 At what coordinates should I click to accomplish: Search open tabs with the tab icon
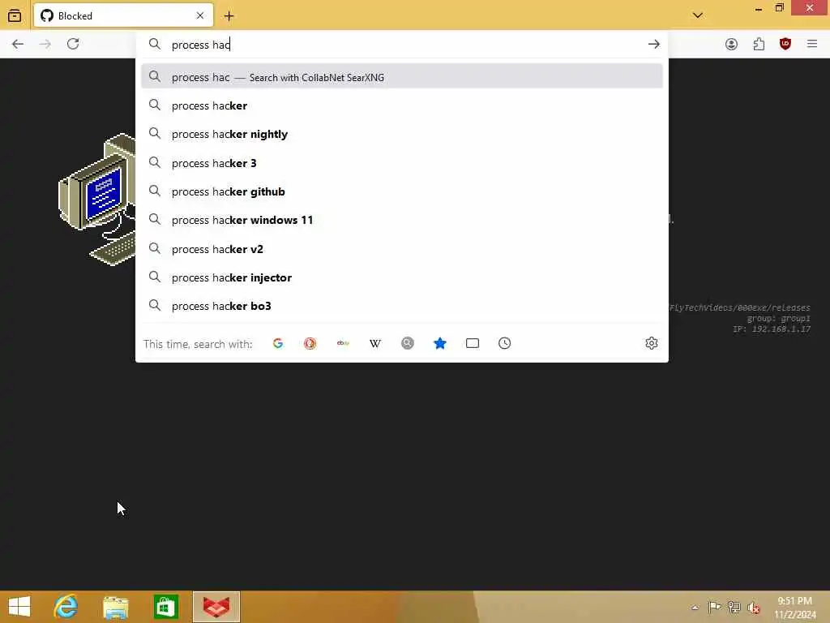point(473,343)
